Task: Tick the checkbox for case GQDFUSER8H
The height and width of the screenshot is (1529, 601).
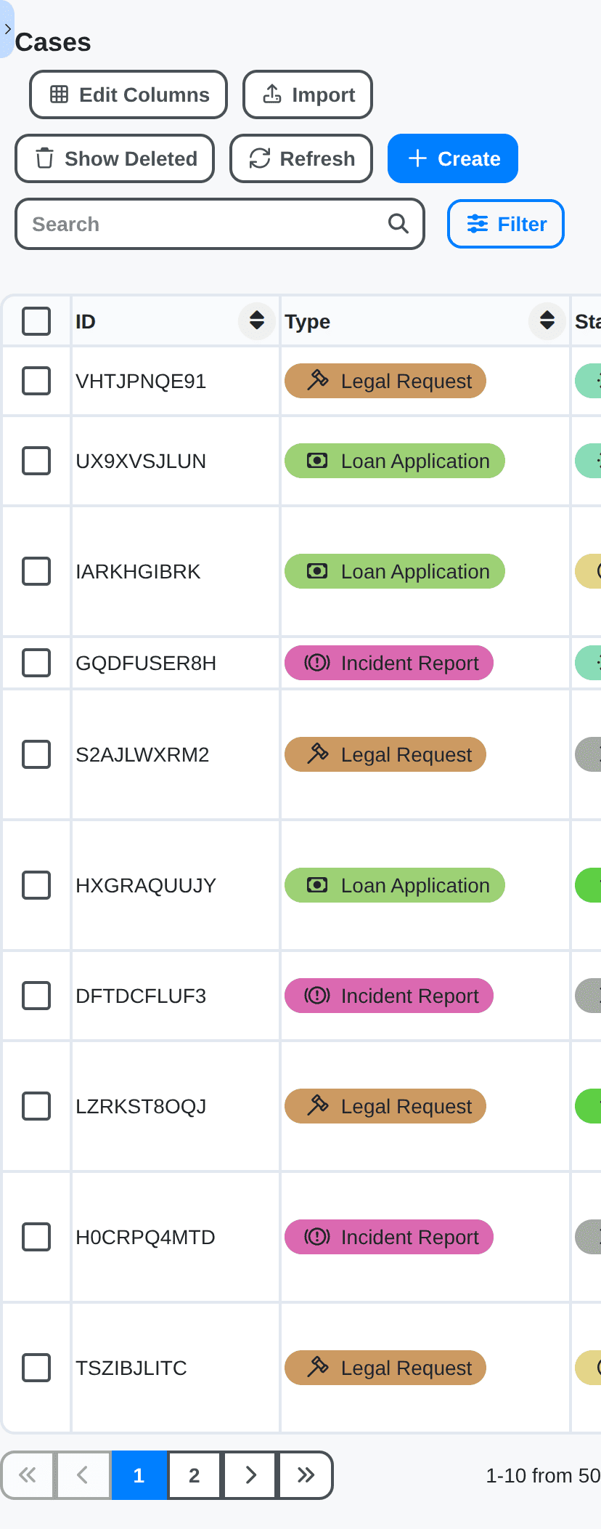Action: pos(36,663)
